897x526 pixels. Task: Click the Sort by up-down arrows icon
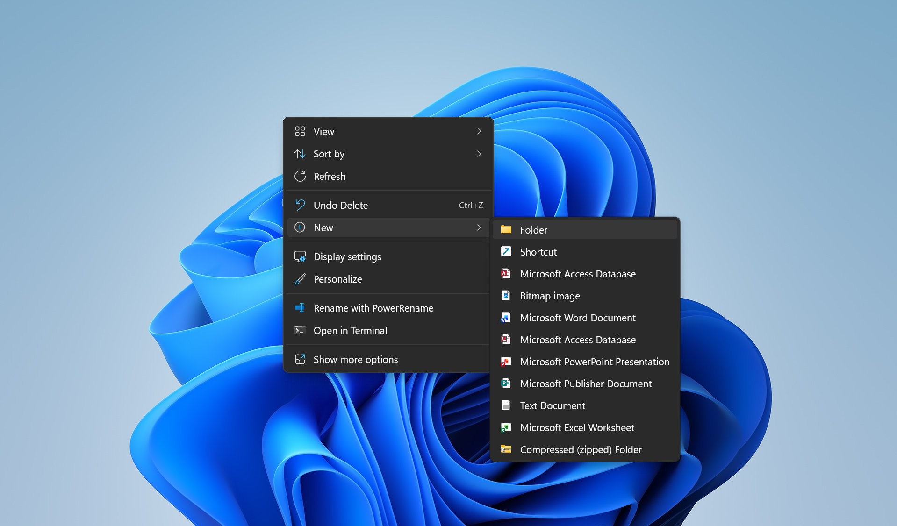[300, 154]
